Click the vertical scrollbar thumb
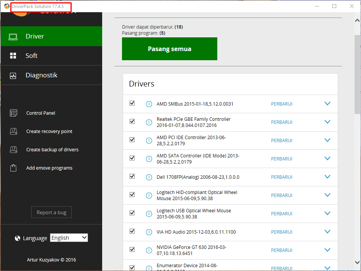The width and height of the screenshot is (361, 271). (357, 74)
